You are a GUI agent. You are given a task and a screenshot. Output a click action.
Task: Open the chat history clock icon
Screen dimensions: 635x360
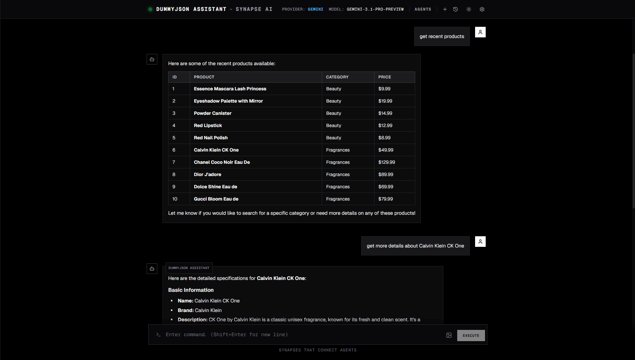pyautogui.click(x=456, y=9)
